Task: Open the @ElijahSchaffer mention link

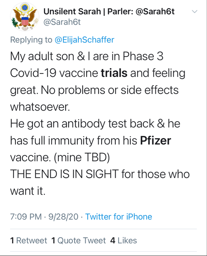Action: (84, 40)
